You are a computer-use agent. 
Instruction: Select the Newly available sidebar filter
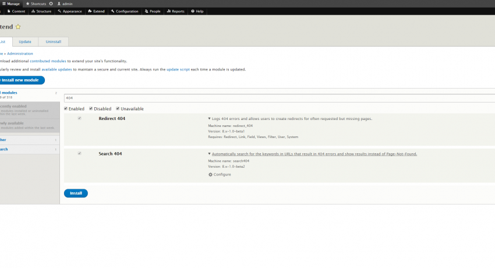click(29, 125)
